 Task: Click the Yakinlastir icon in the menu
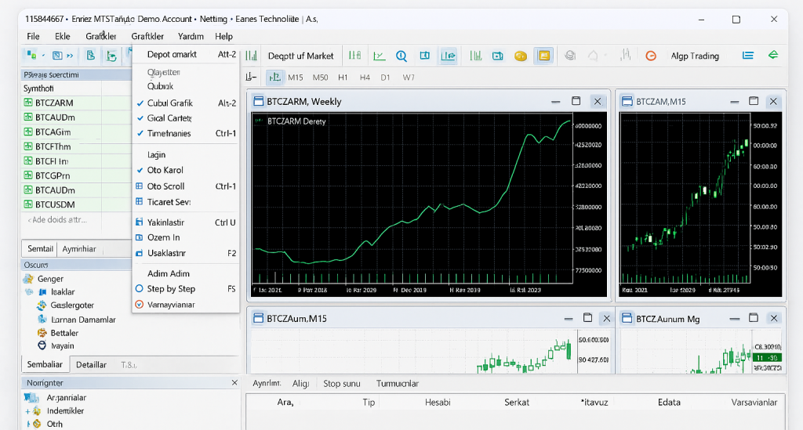pyautogui.click(x=139, y=222)
